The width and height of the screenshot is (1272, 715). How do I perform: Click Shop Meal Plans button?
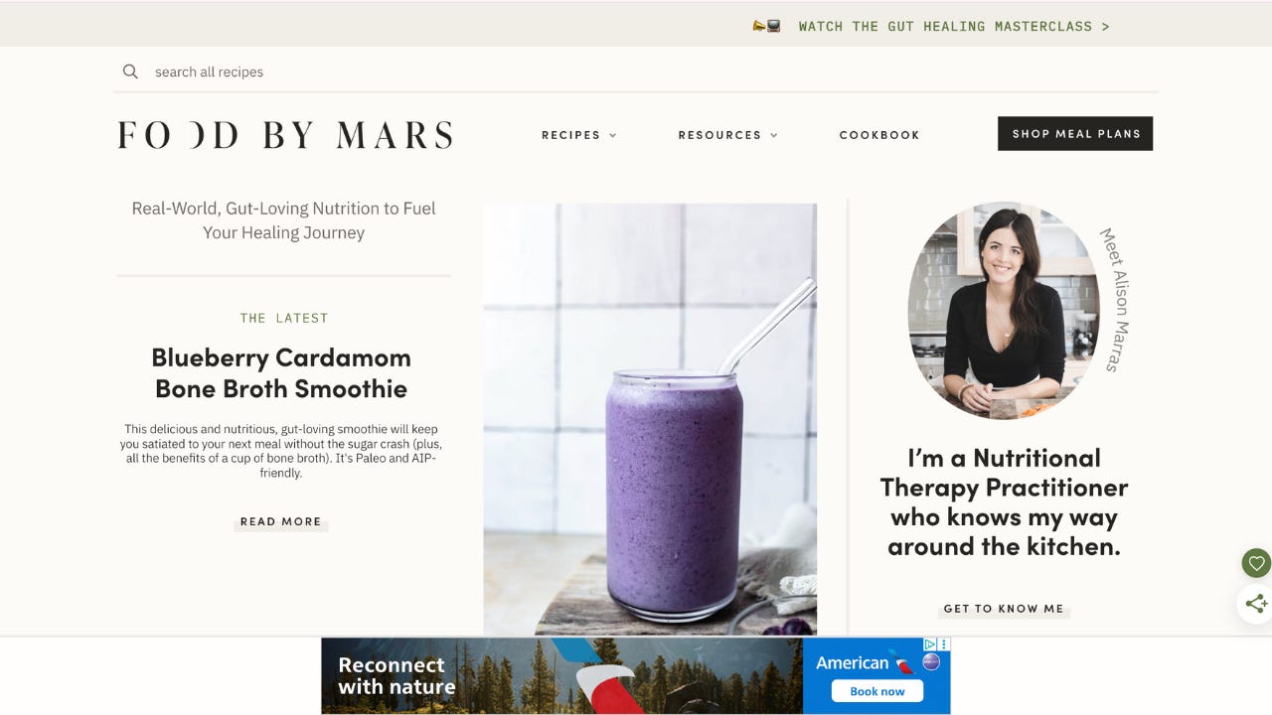tap(1075, 134)
